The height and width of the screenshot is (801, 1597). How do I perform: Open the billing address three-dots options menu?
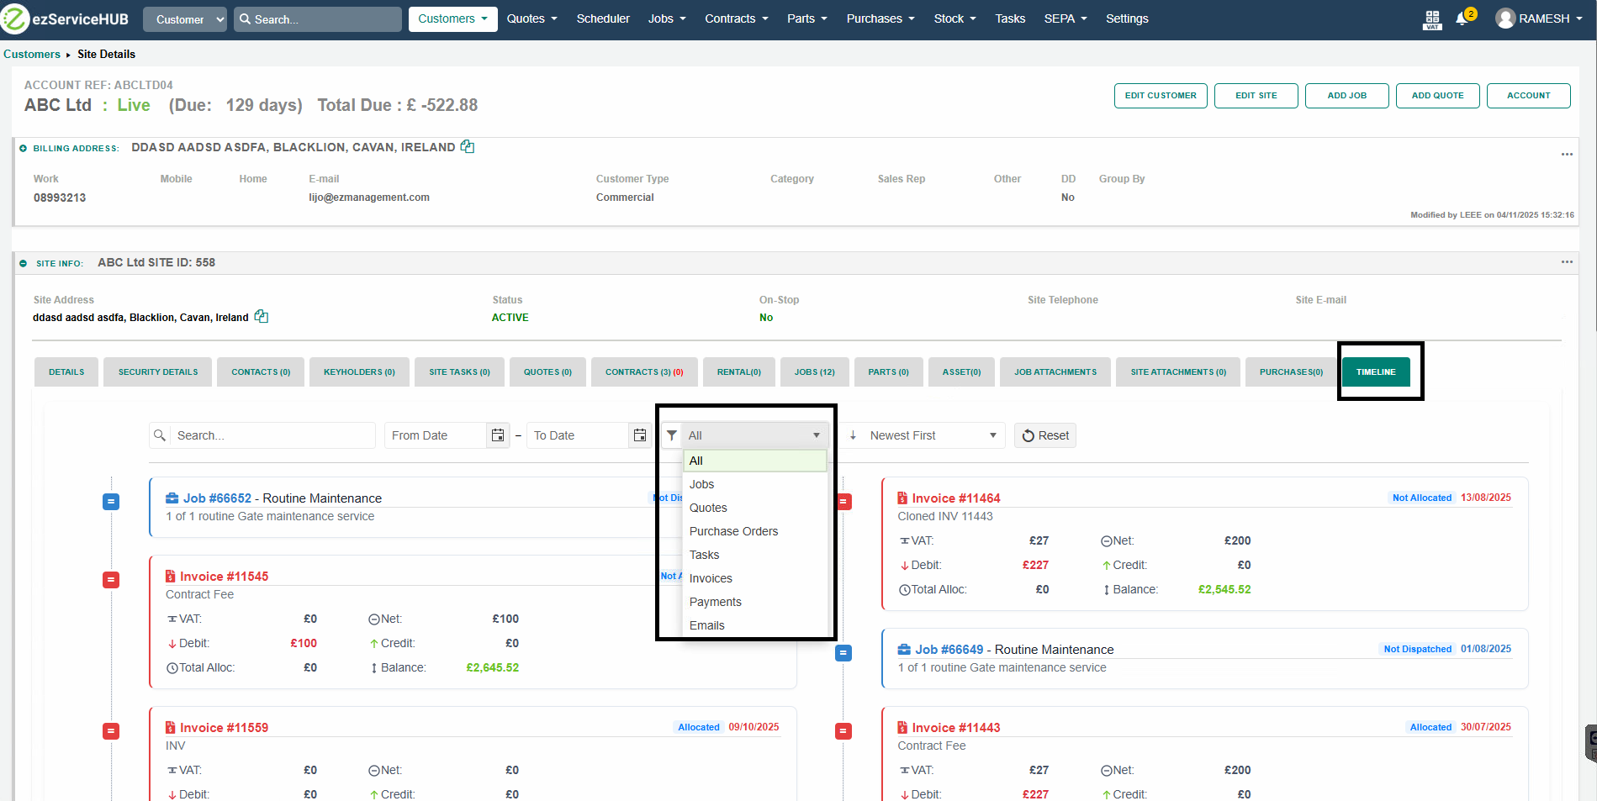pyautogui.click(x=1567, y=154)
